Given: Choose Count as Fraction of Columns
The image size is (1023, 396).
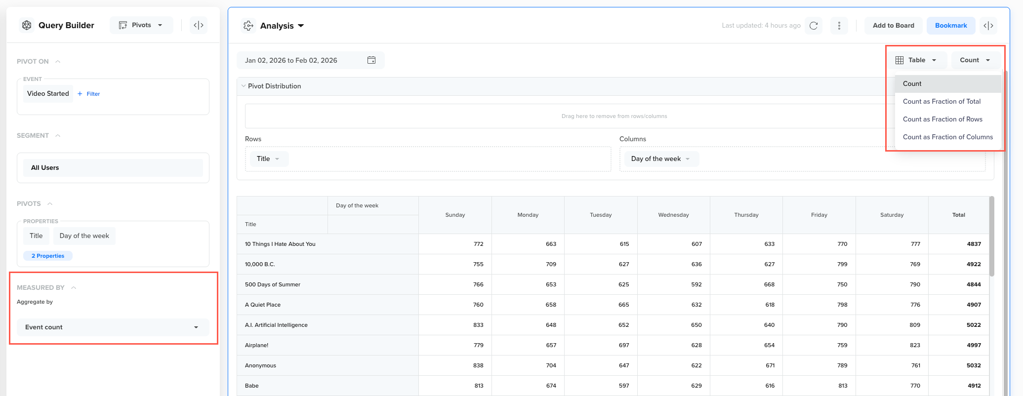Looking at the screenshot, I should coord(948,137).
